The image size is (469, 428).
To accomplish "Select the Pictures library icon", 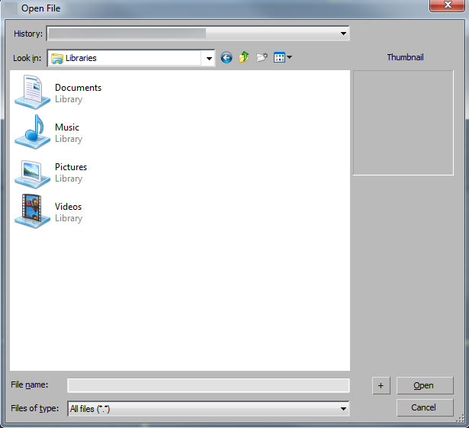I will (32, 174).
